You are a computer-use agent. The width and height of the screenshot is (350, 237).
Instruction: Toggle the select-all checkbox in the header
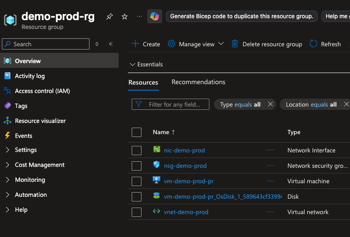pos(136,132)
